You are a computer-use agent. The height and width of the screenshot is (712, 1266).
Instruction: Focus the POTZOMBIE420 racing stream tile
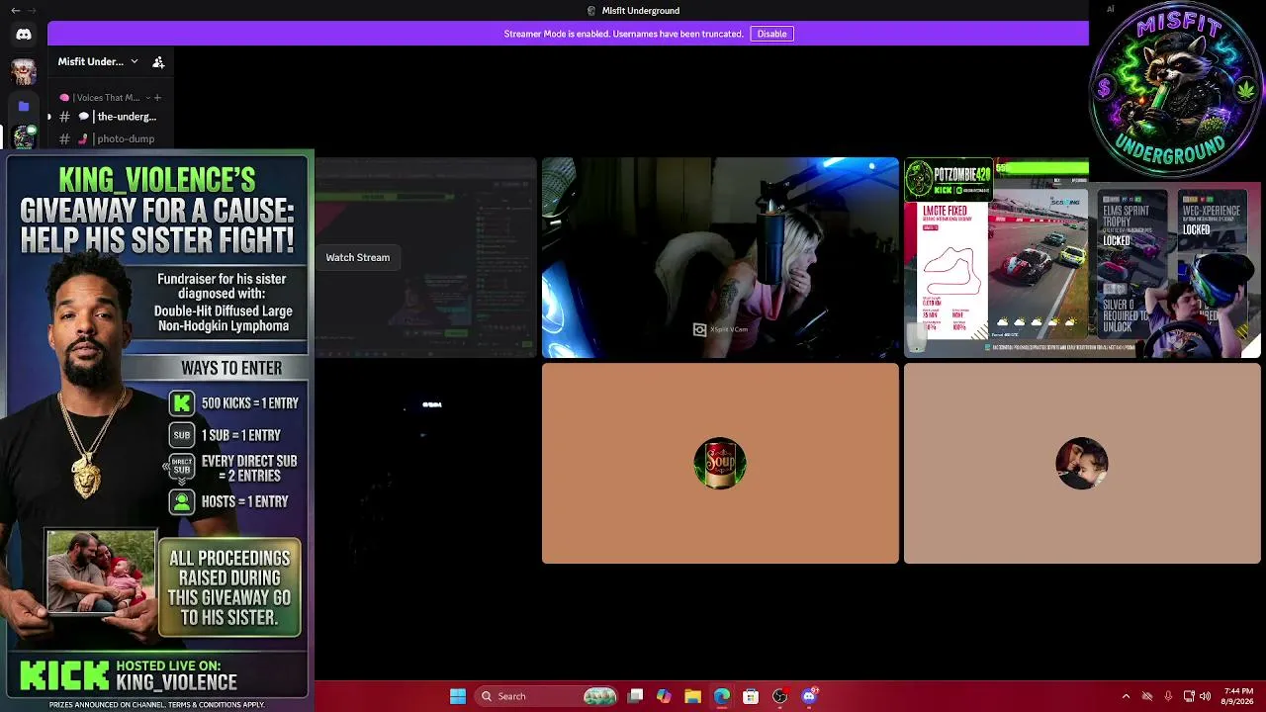(x=1082, y=257)
